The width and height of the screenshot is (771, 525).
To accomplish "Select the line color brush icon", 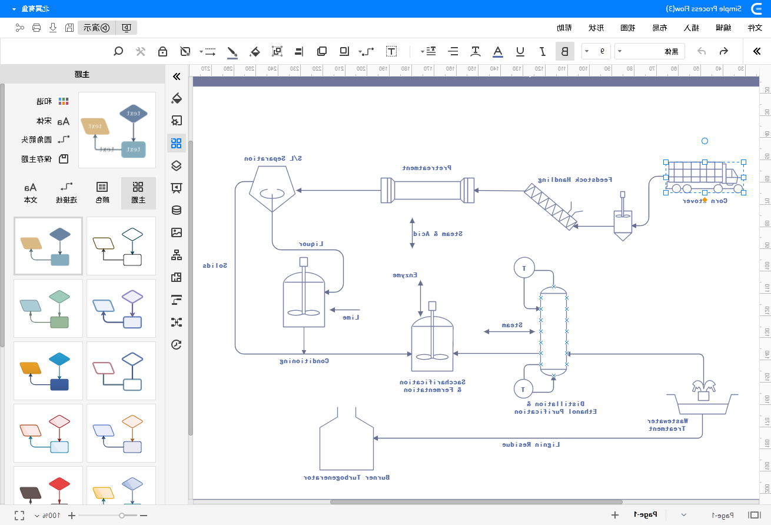I will (232, 52).
